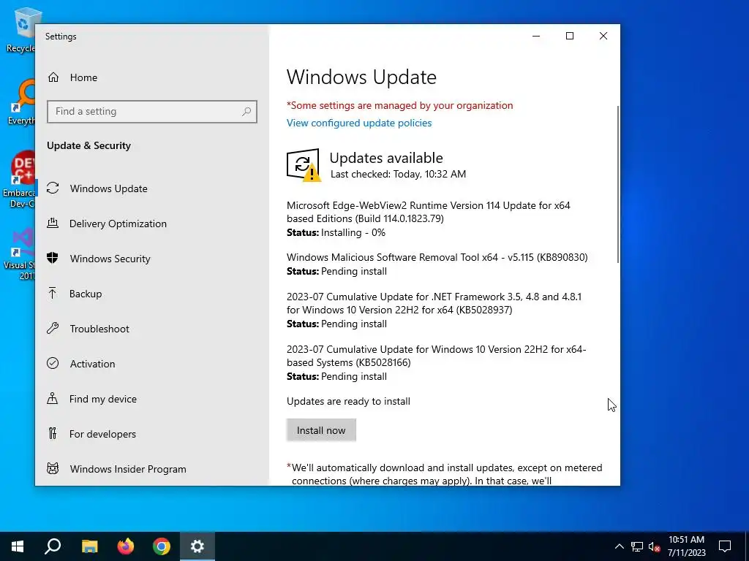Image resolution: width=749 pixels, height=561 pixels.
Task: Click managed by your organization notice
Action: (x=400, y=105)
